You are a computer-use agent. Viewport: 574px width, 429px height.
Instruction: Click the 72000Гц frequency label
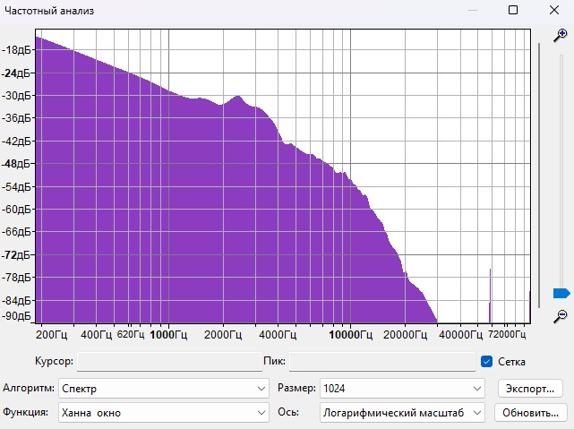[x=507, y=334]
